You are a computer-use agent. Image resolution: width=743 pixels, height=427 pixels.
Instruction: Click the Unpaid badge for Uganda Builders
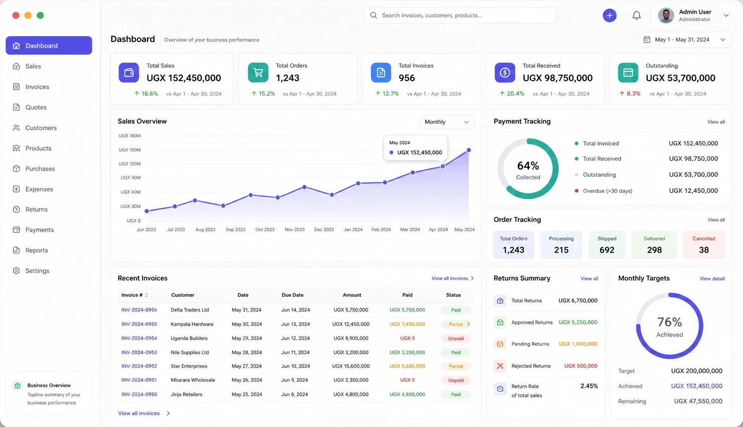coord(456,339)
